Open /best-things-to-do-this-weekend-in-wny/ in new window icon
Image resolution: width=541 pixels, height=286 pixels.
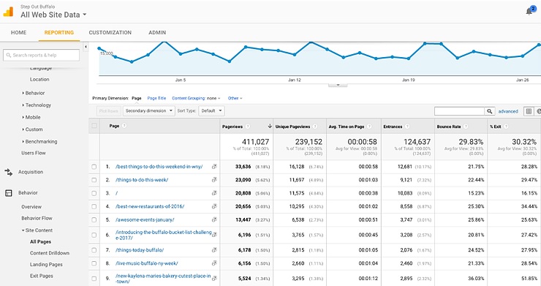click(x=214, y=167)
